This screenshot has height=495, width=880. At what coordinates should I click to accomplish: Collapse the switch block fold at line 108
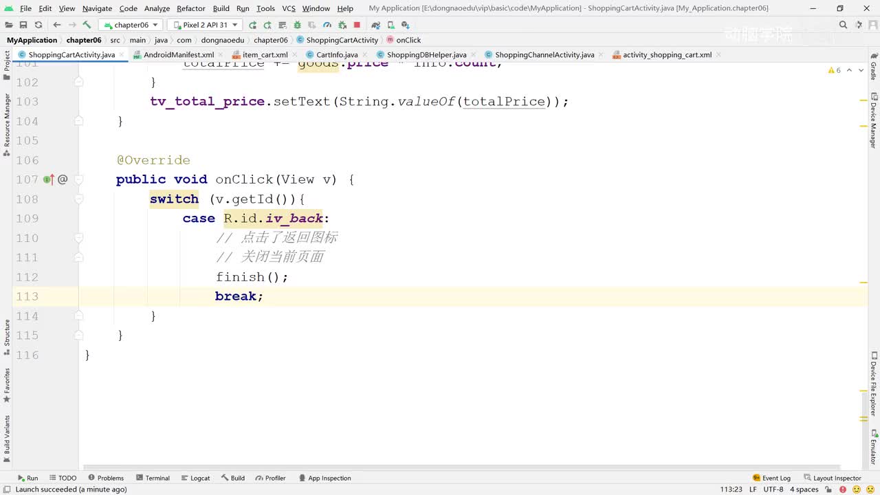pos(78,199)
